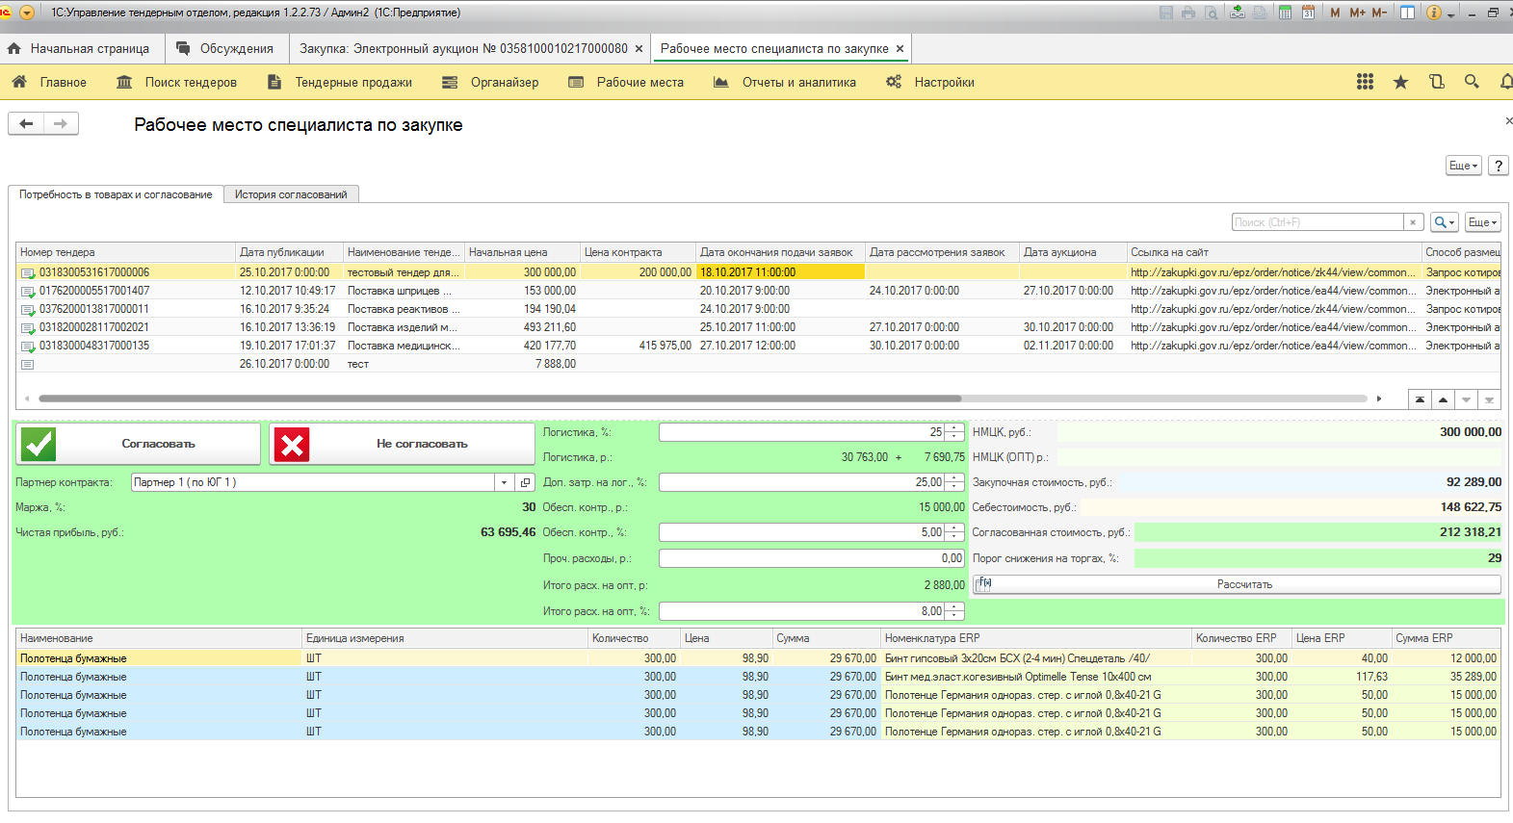Open the functions menu grid icon
Screen dimensions: 1513x823
[1365, 82]
